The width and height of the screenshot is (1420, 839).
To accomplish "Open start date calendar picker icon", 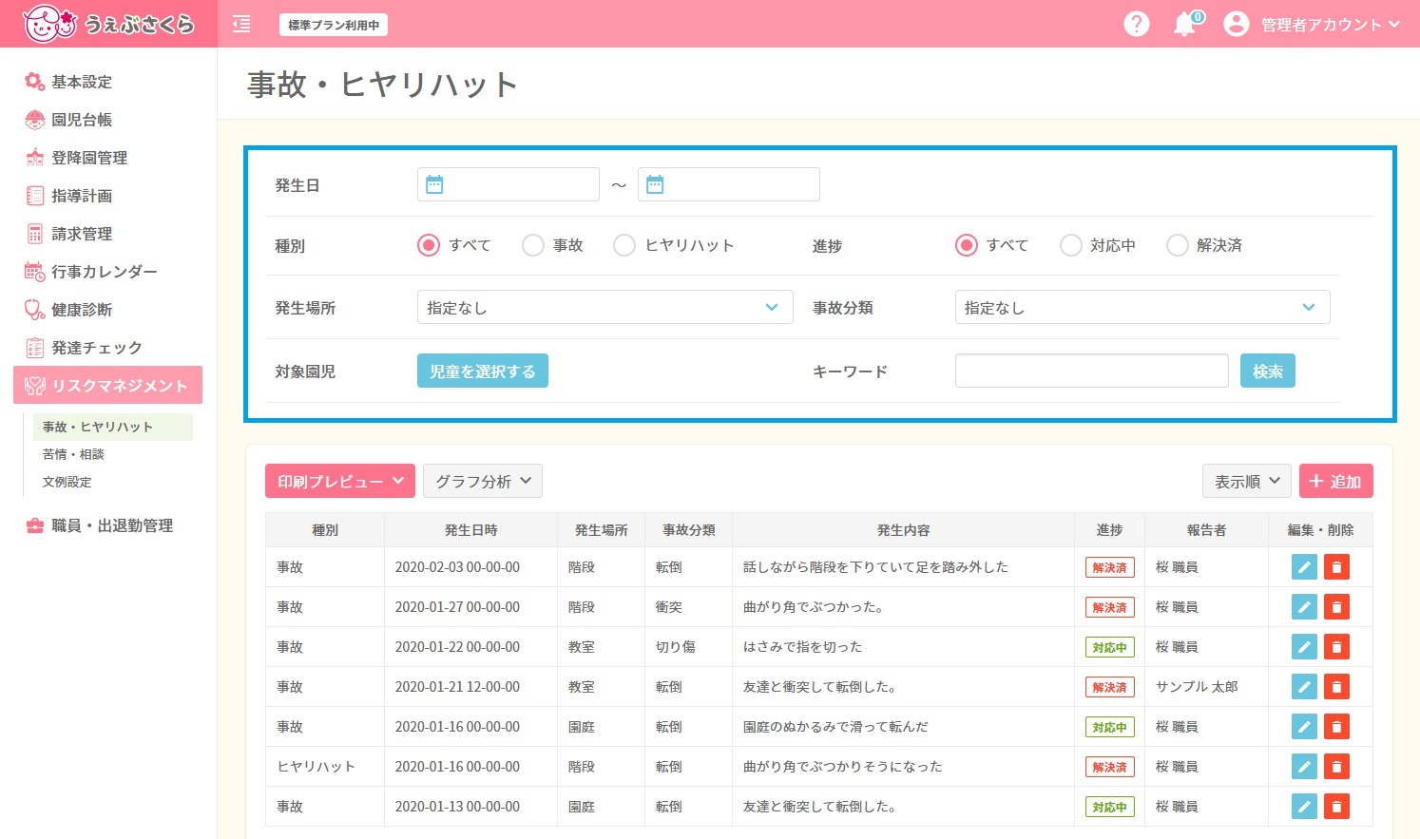I will [x=434, y=184].
